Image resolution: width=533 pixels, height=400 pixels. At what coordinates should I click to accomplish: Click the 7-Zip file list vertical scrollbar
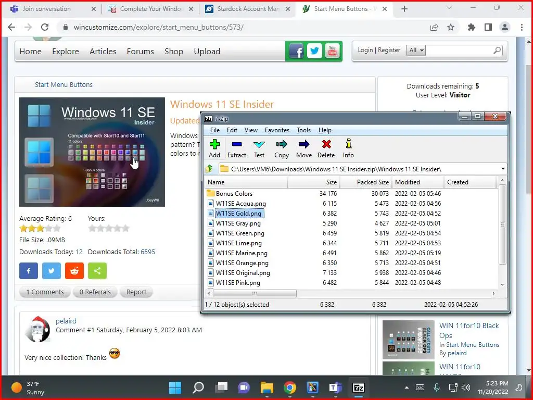pos(502,224)
